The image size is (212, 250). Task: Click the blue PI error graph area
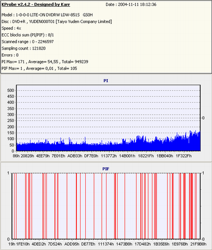click(x=109, y=145)
